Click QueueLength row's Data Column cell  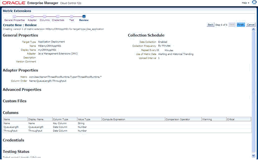(60, 127)
